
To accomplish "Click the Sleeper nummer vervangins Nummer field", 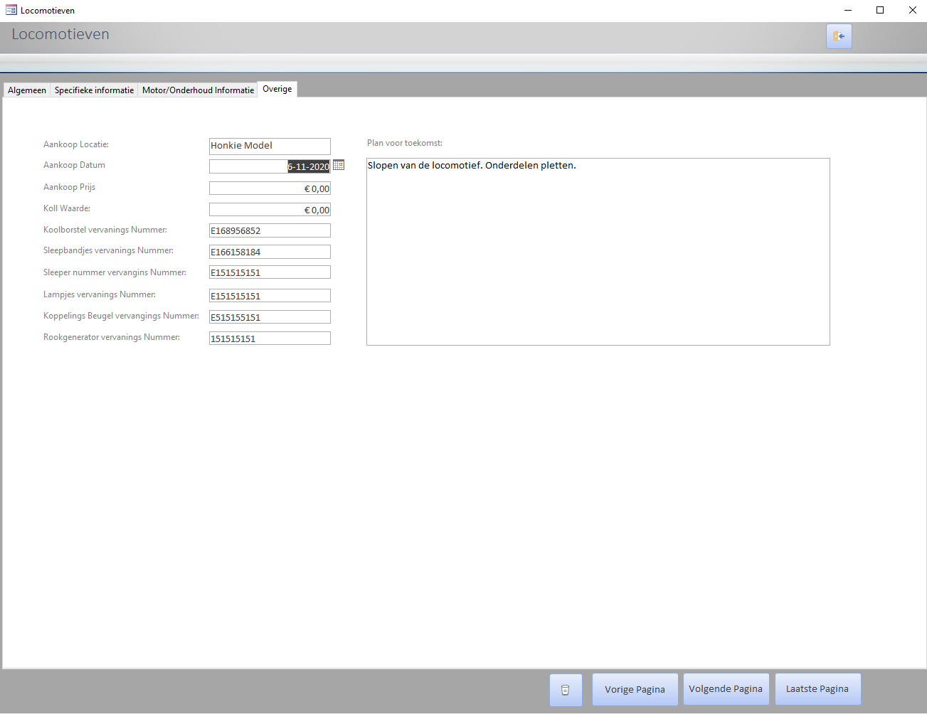I will pos(270,272).
